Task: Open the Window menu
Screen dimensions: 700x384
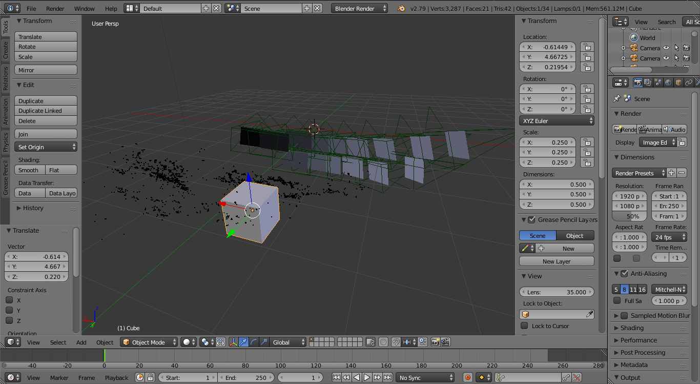Action: [85, 8]
